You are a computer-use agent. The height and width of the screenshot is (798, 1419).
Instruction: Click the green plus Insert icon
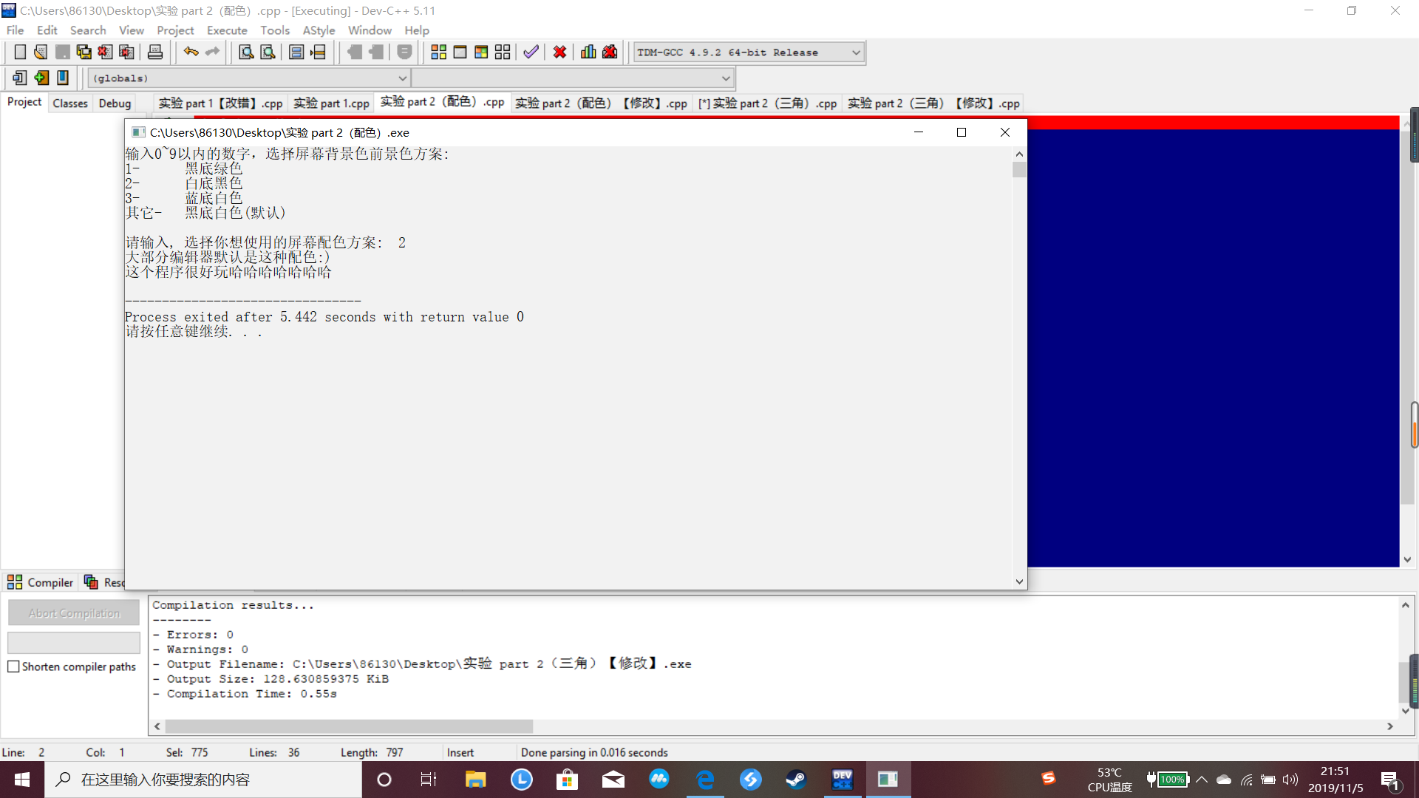pos(41,78)
